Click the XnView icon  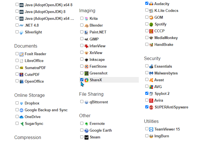coord(86,53)
